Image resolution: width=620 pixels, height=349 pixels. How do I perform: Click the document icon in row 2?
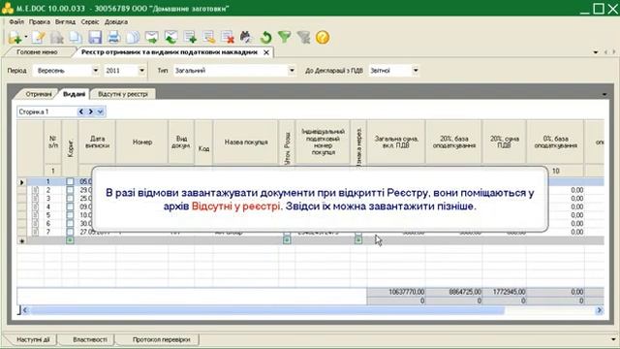[x=36, y=190]
